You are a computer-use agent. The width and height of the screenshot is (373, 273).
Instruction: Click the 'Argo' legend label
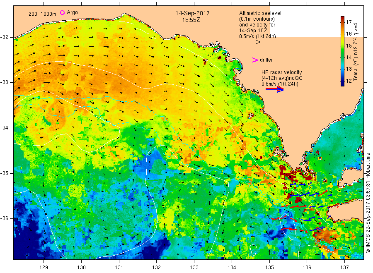click(72, 12)
